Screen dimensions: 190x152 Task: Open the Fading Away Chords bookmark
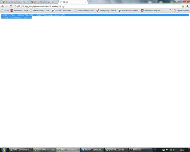pyautogui.click(x=107, y=10)
